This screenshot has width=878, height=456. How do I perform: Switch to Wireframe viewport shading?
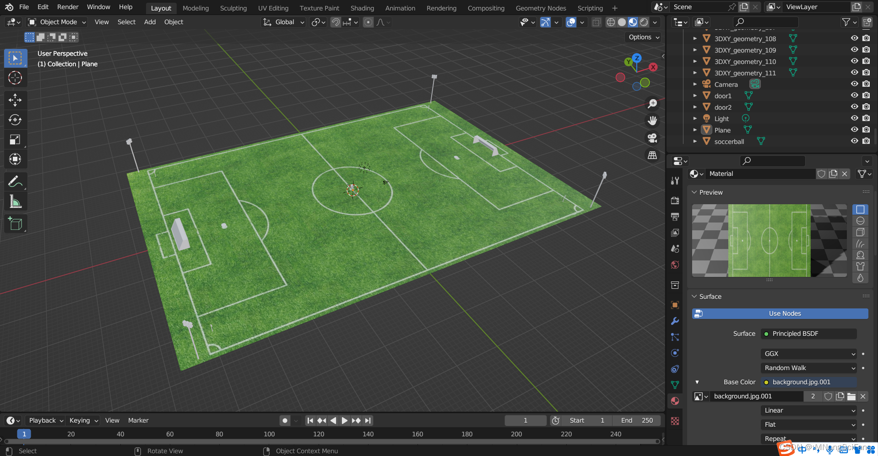[611, 22]
